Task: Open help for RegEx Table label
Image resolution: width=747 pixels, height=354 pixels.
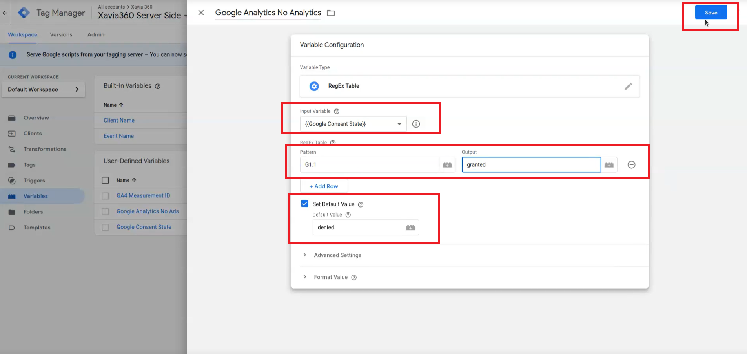Action: pos(333,143)
